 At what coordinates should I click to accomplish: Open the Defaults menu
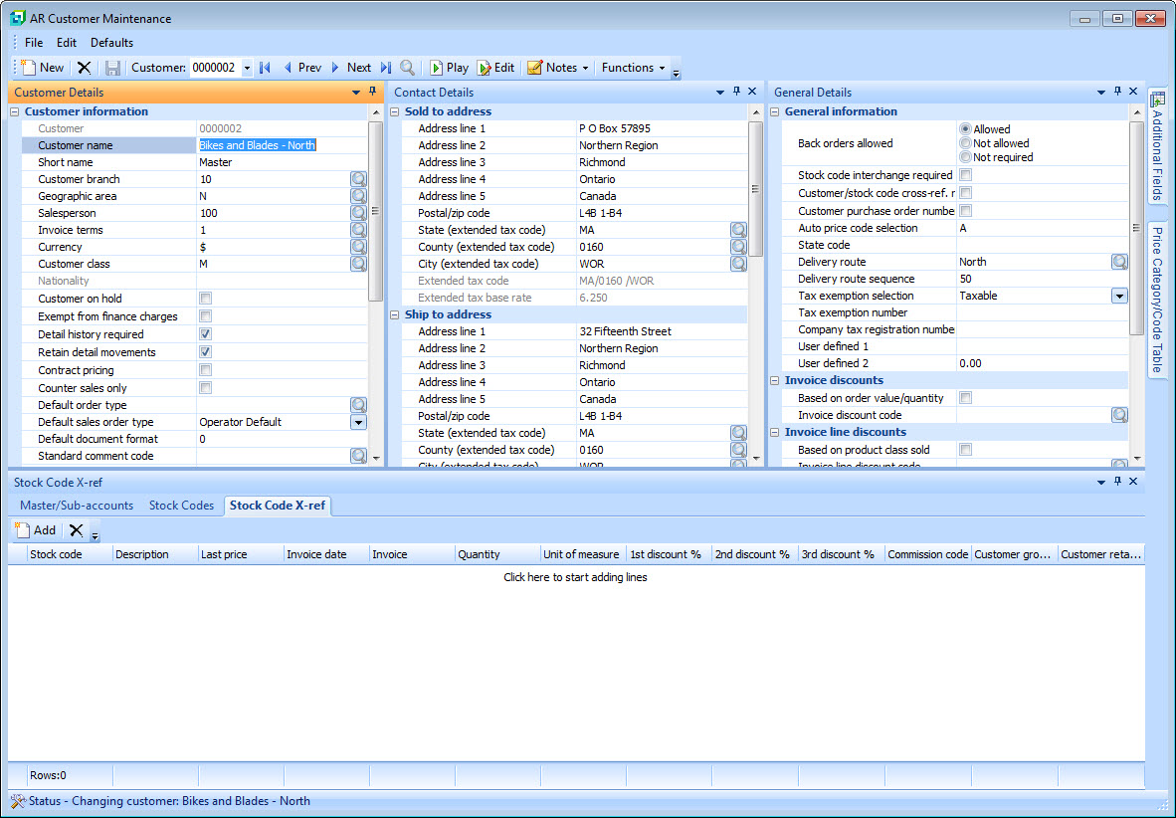tap(111, 43)
